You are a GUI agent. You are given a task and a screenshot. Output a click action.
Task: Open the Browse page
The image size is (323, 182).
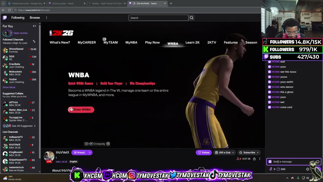(x=35, y=18)
